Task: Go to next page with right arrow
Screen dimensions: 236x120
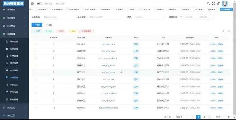Action: point(209,117)
